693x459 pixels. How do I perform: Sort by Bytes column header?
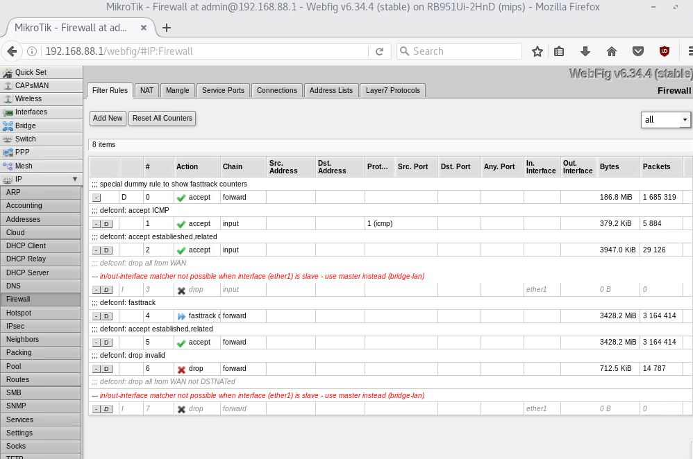(618, 167)
